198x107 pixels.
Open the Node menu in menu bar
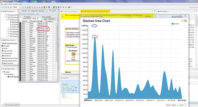tap(15, 4)
